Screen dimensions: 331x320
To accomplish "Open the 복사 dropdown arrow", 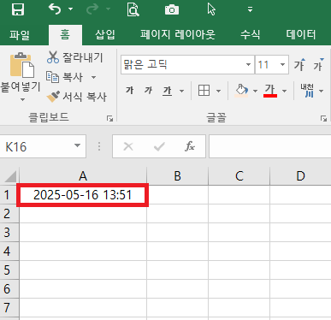I will [x=93, y=77].
